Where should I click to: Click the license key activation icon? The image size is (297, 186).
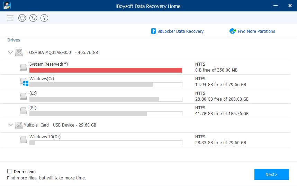tap(33, 18)
